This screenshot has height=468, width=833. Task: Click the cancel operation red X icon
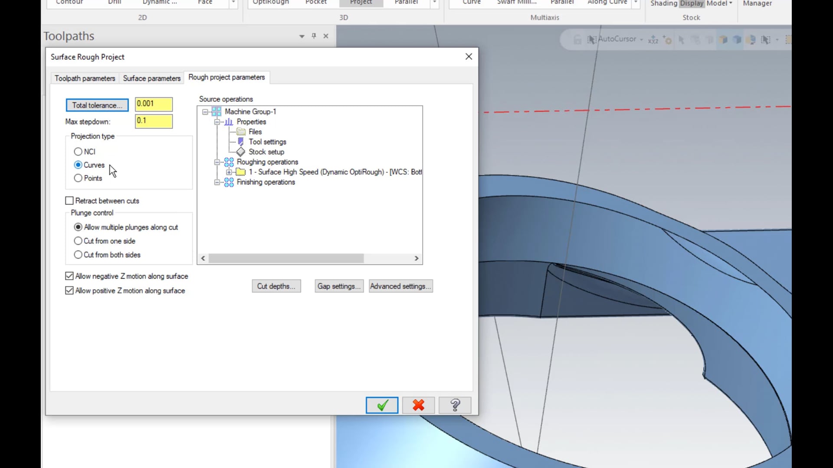click(418, 405)
